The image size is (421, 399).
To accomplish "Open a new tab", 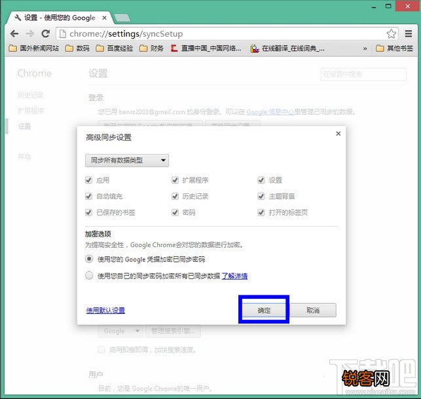I will point(122,18).
